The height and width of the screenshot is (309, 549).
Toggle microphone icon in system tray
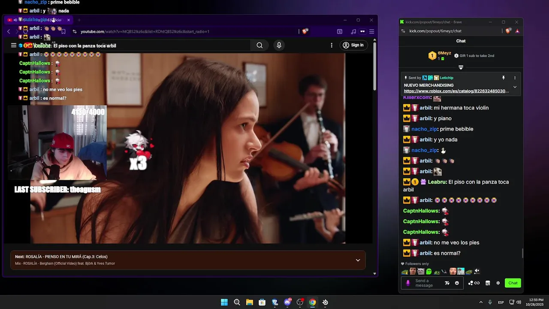point(490,302)
